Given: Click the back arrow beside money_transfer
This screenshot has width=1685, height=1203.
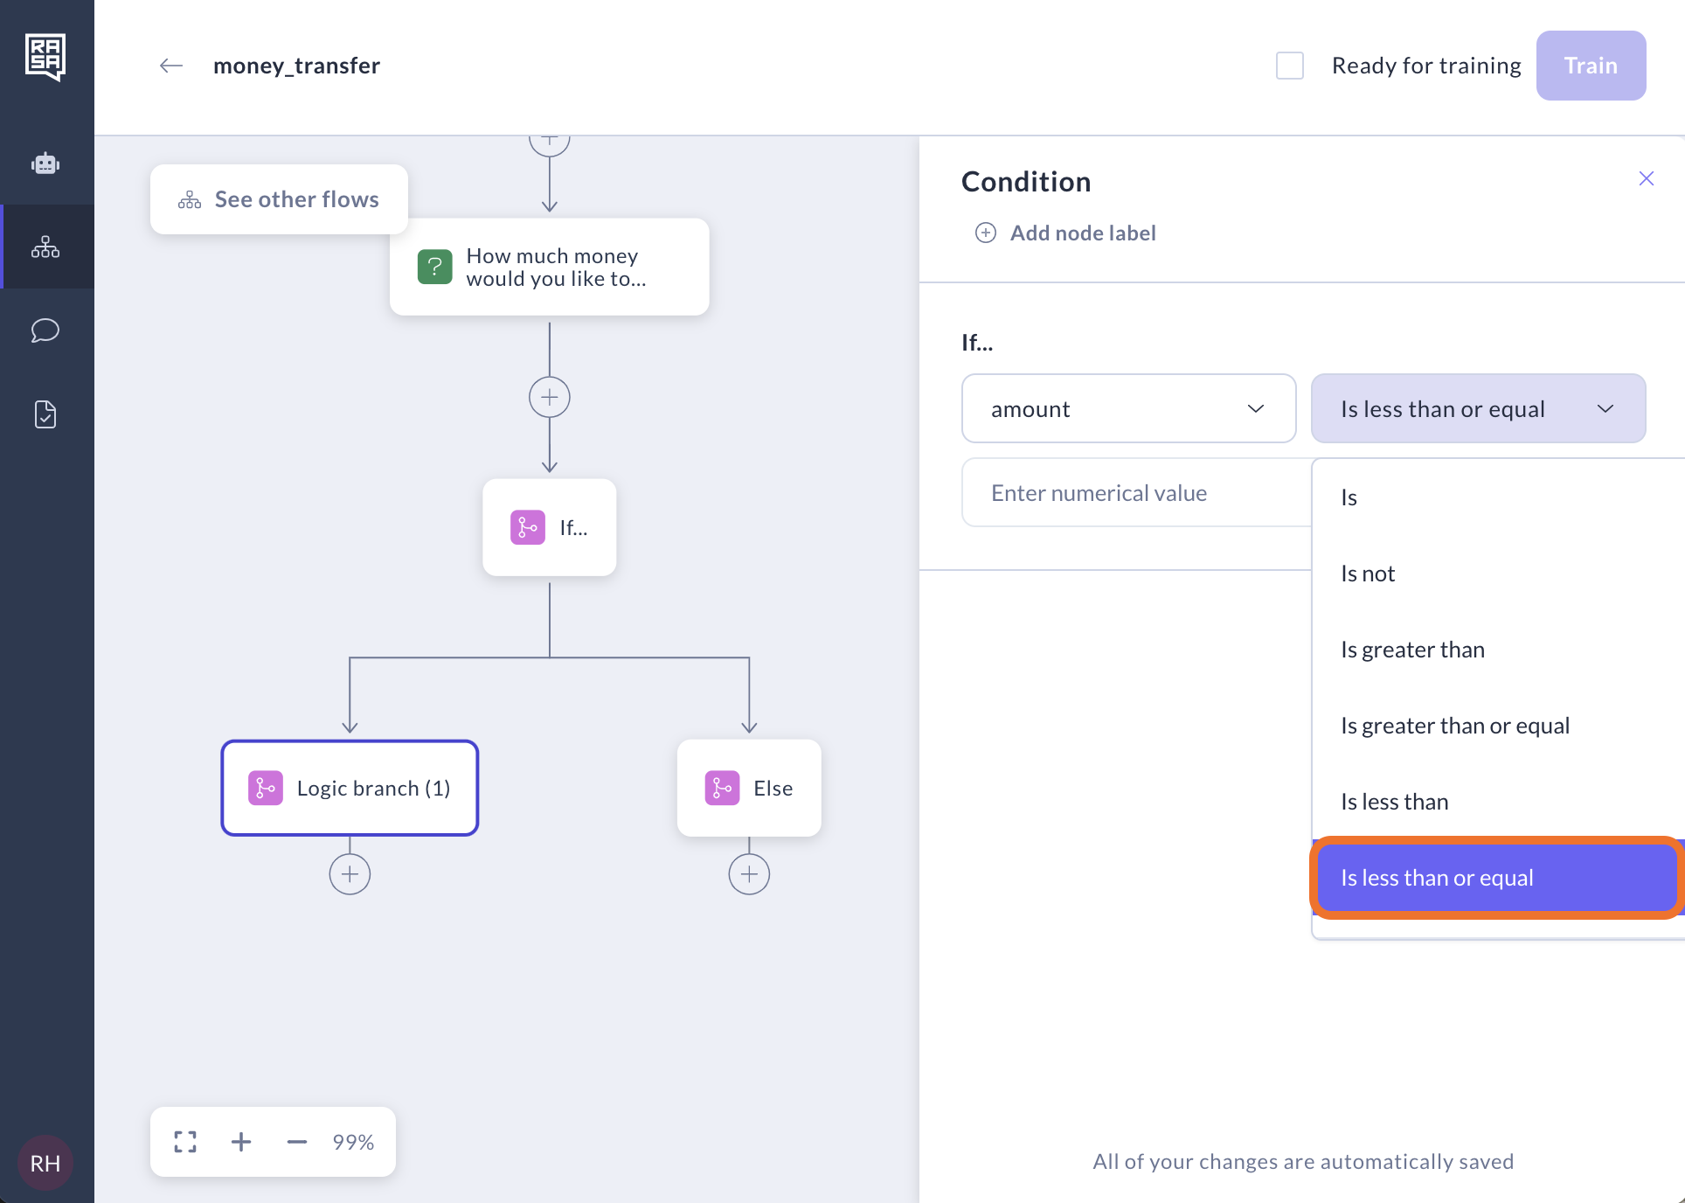Looking at the screenshot, I should tap(171, 66).
